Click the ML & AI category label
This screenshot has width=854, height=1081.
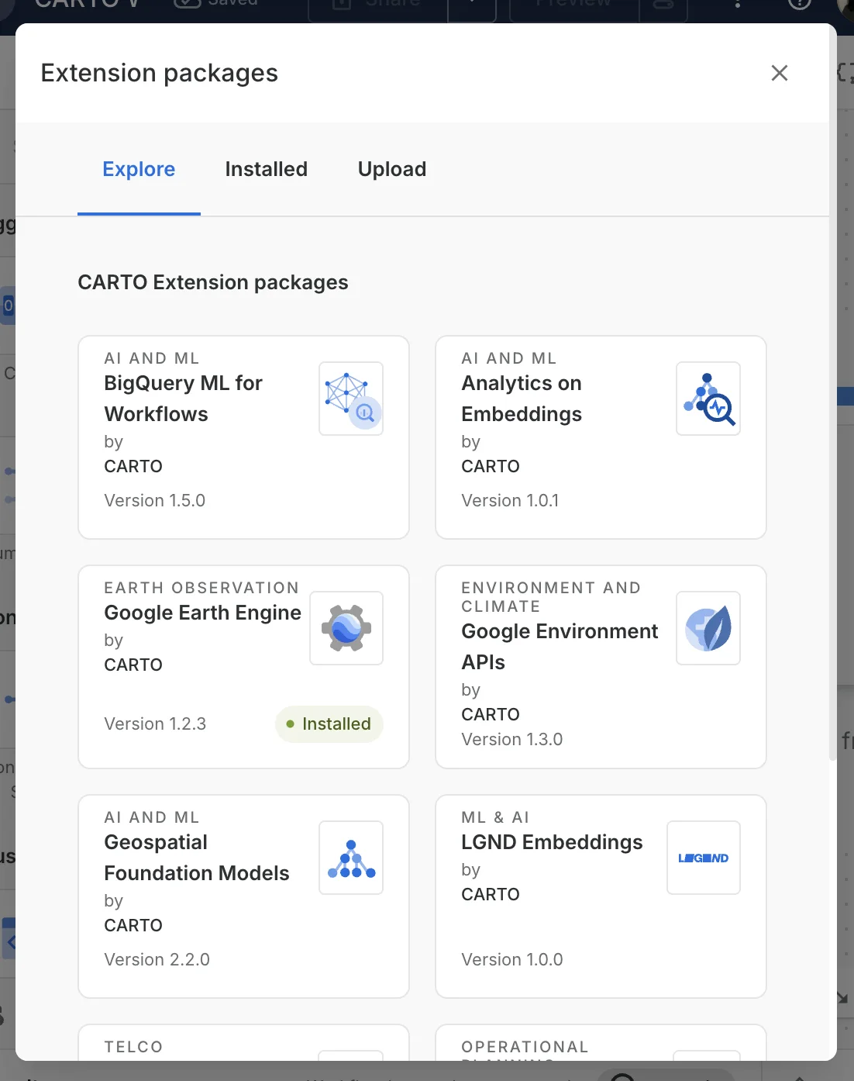[495, 817]
